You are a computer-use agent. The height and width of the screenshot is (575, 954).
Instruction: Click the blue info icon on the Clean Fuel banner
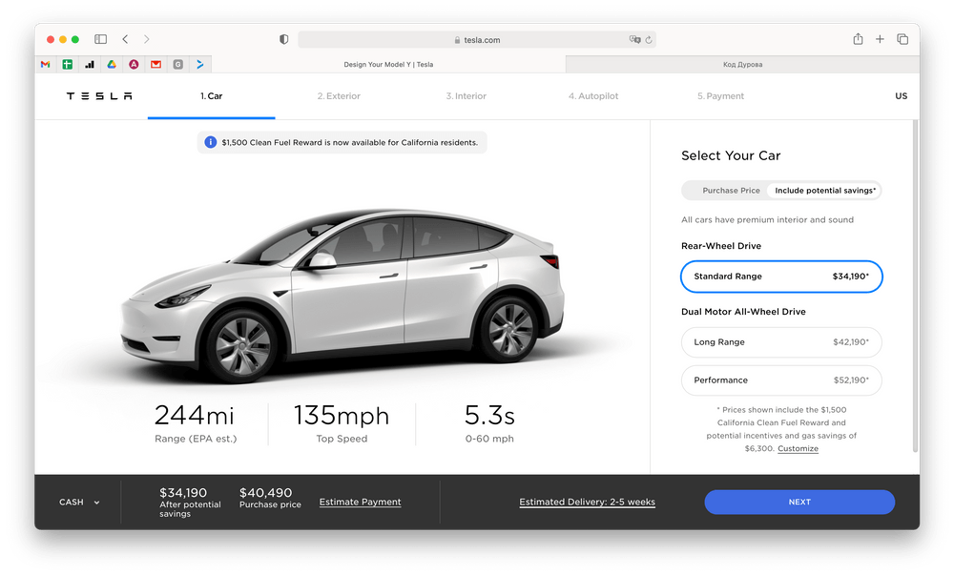click(x=210, y=141)
